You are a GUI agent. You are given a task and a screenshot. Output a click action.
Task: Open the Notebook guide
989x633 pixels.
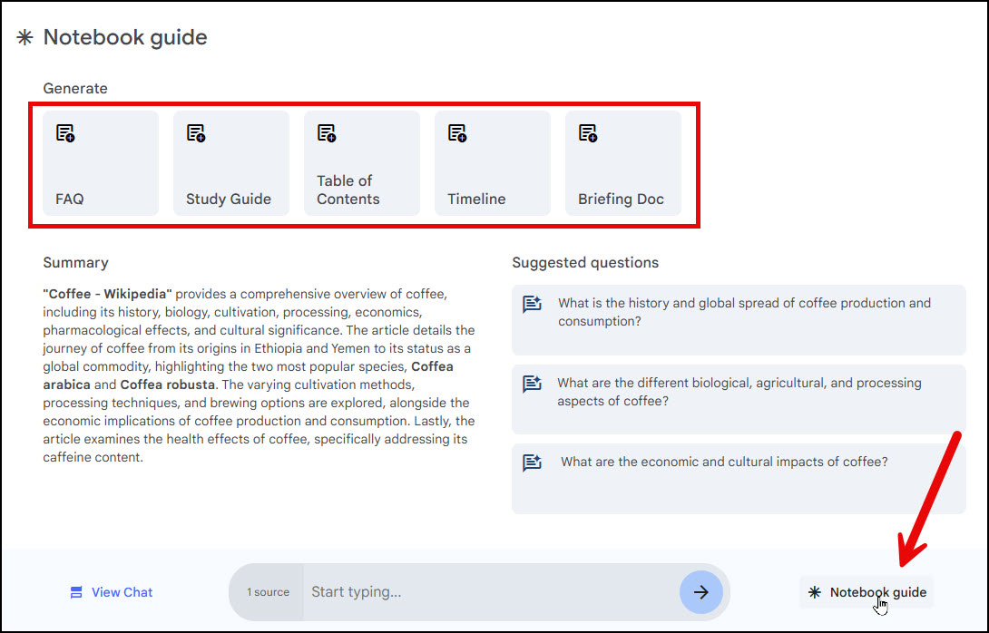pos(867,592)
